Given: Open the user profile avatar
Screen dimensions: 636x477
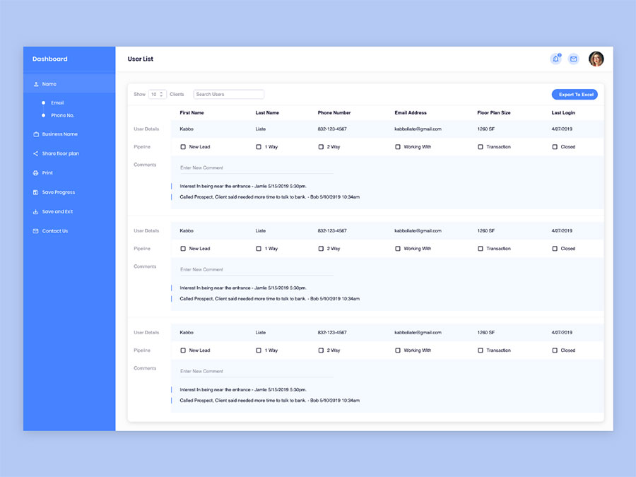Looking at the screenshot, I should click(x=596, y=59).
